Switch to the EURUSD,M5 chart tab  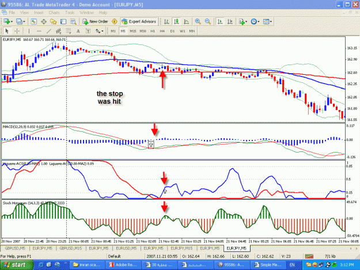click(x=126, y=248)
